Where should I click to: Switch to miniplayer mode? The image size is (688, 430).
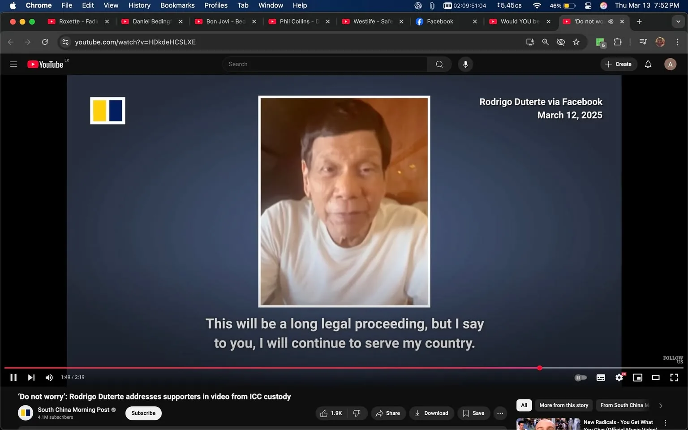[x=637, y=378]
